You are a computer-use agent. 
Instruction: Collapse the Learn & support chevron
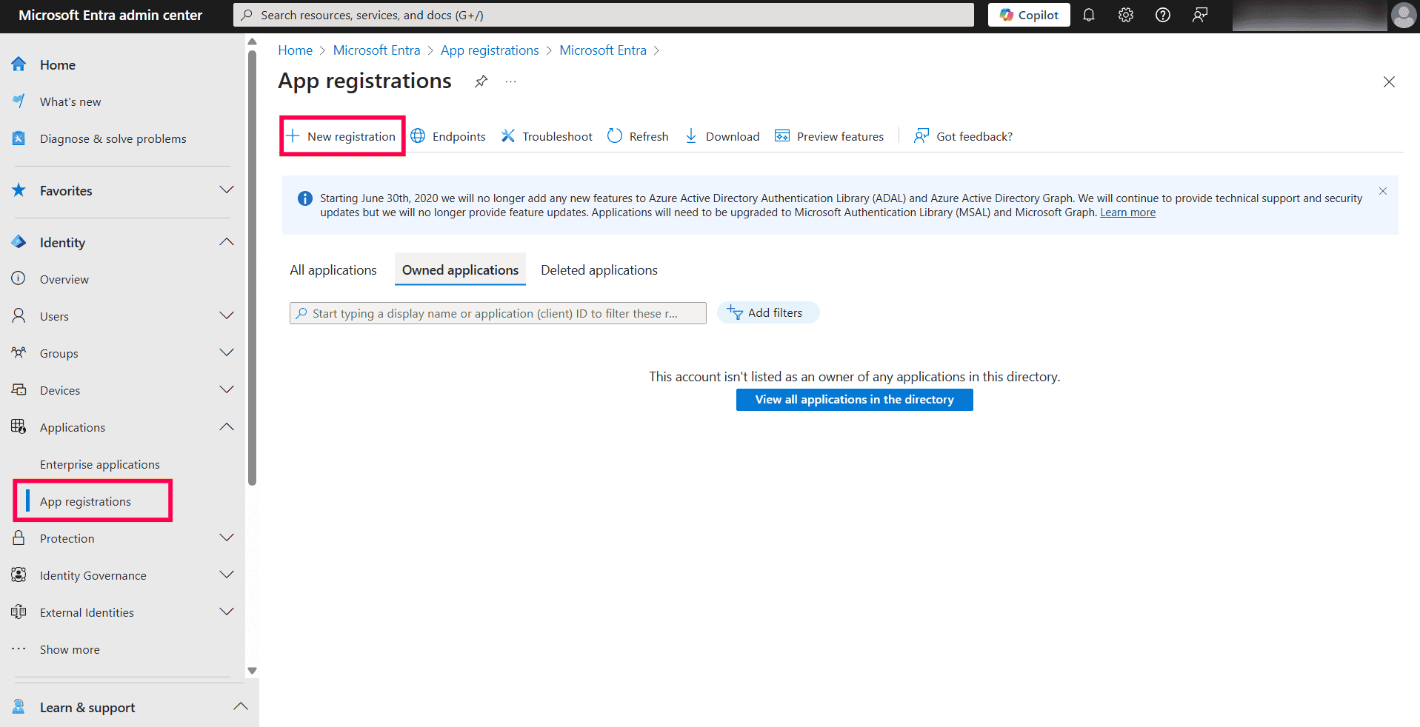(241, 707)
